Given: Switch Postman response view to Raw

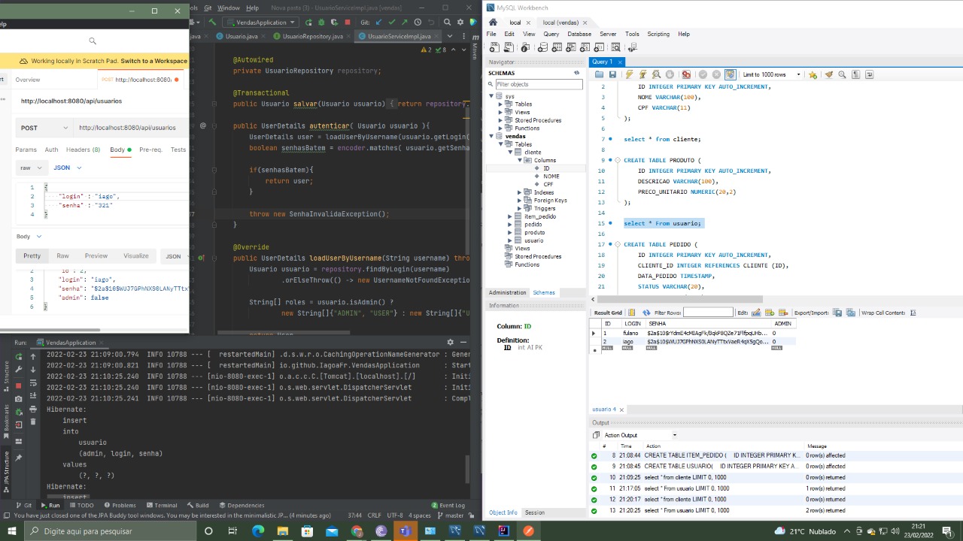Looking at the screenshot, I should click(62, 256).
